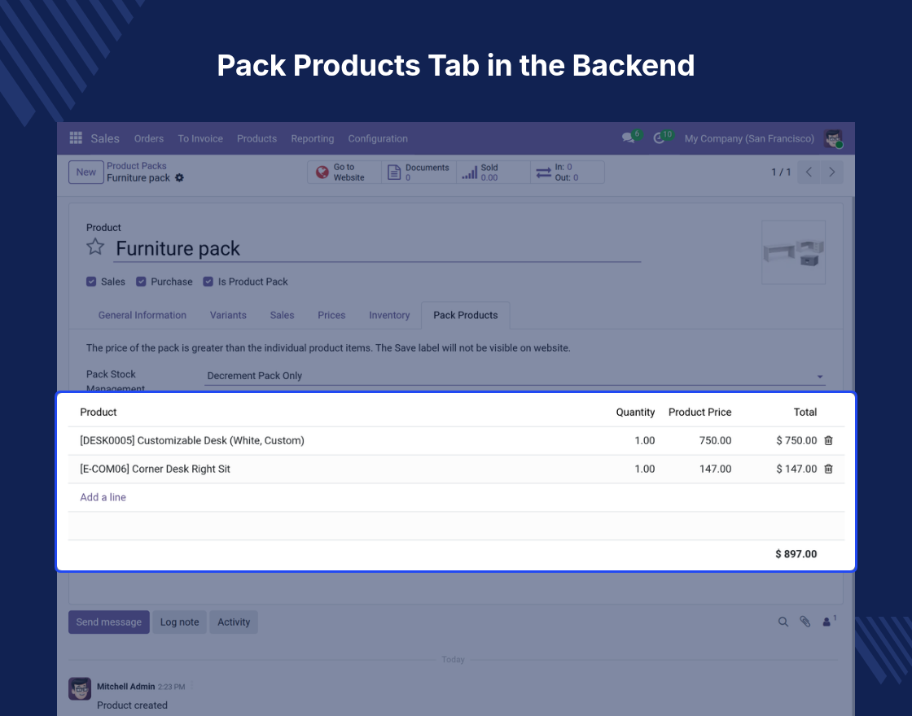Click the gear icon next to Furniture pack
This screenshot has width=912, height=716.
coord(179,178)
